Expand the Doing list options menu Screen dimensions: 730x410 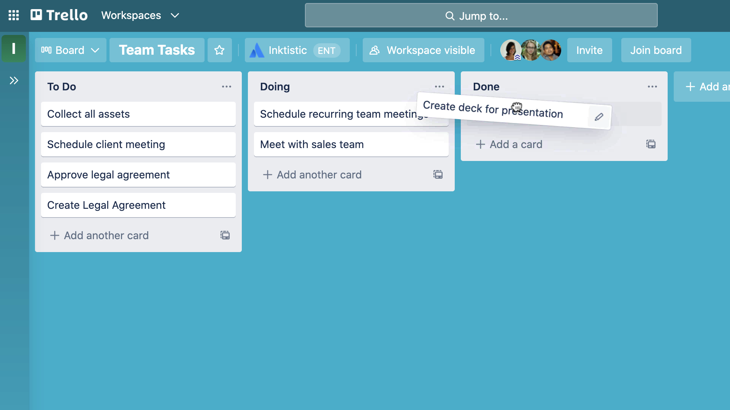[x=439, y=87]
